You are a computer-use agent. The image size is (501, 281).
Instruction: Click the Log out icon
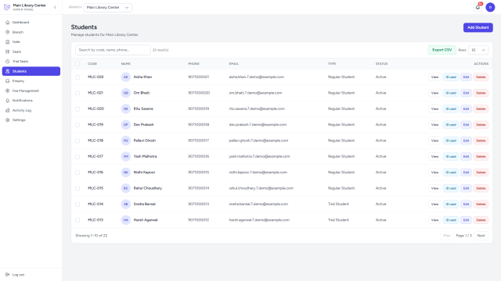(8, 275)
